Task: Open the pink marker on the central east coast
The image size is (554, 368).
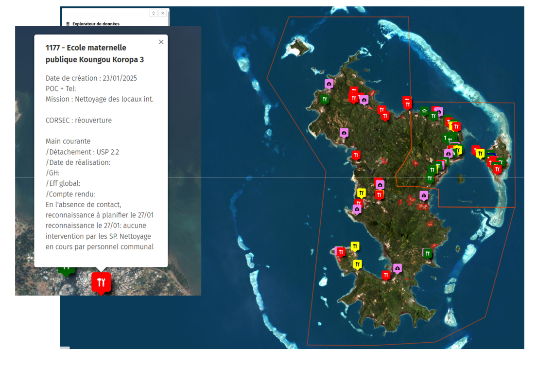Action: [424, 195]
